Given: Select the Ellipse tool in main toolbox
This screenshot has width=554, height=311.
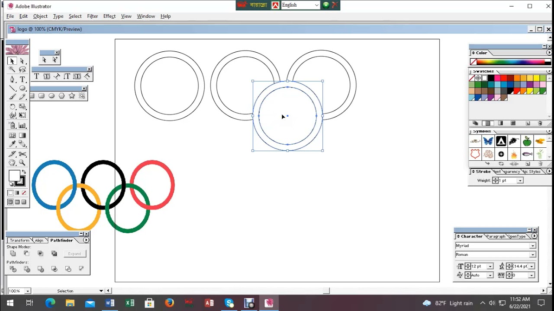Looking at the screenshot, I should [22, 88].
